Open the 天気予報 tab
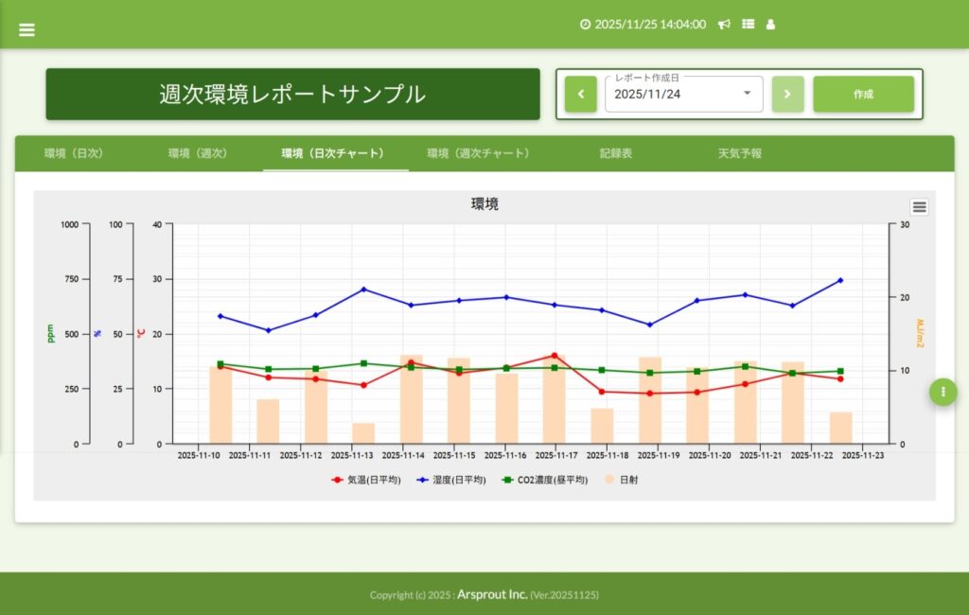 [x=739, y=153]
